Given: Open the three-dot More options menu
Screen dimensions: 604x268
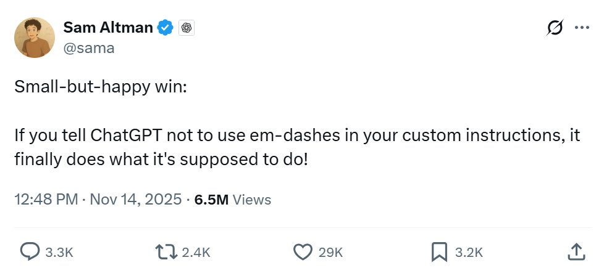Looking at the screenshot, I should click(581, 28).
